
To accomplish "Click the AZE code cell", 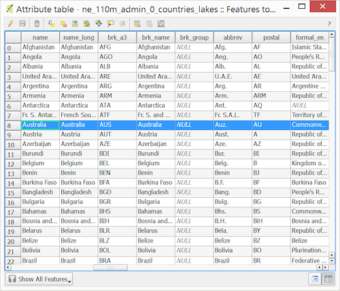I will coord(117,144).
